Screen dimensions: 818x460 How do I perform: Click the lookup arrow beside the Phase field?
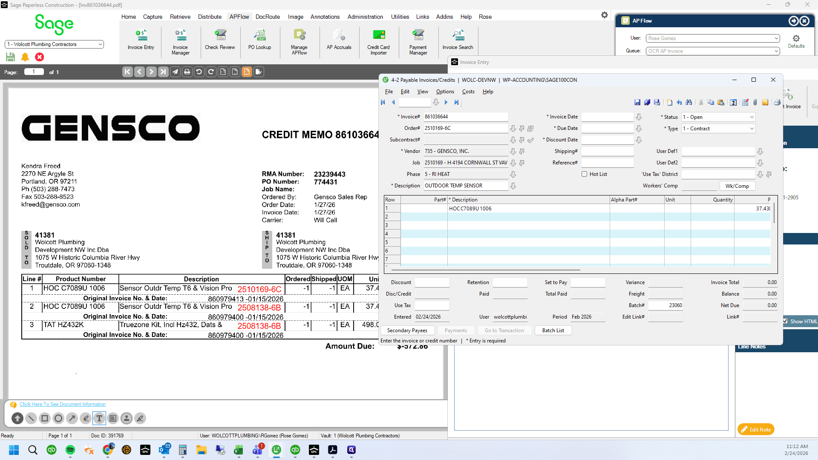pyautogui.click(x=513, y=175)
